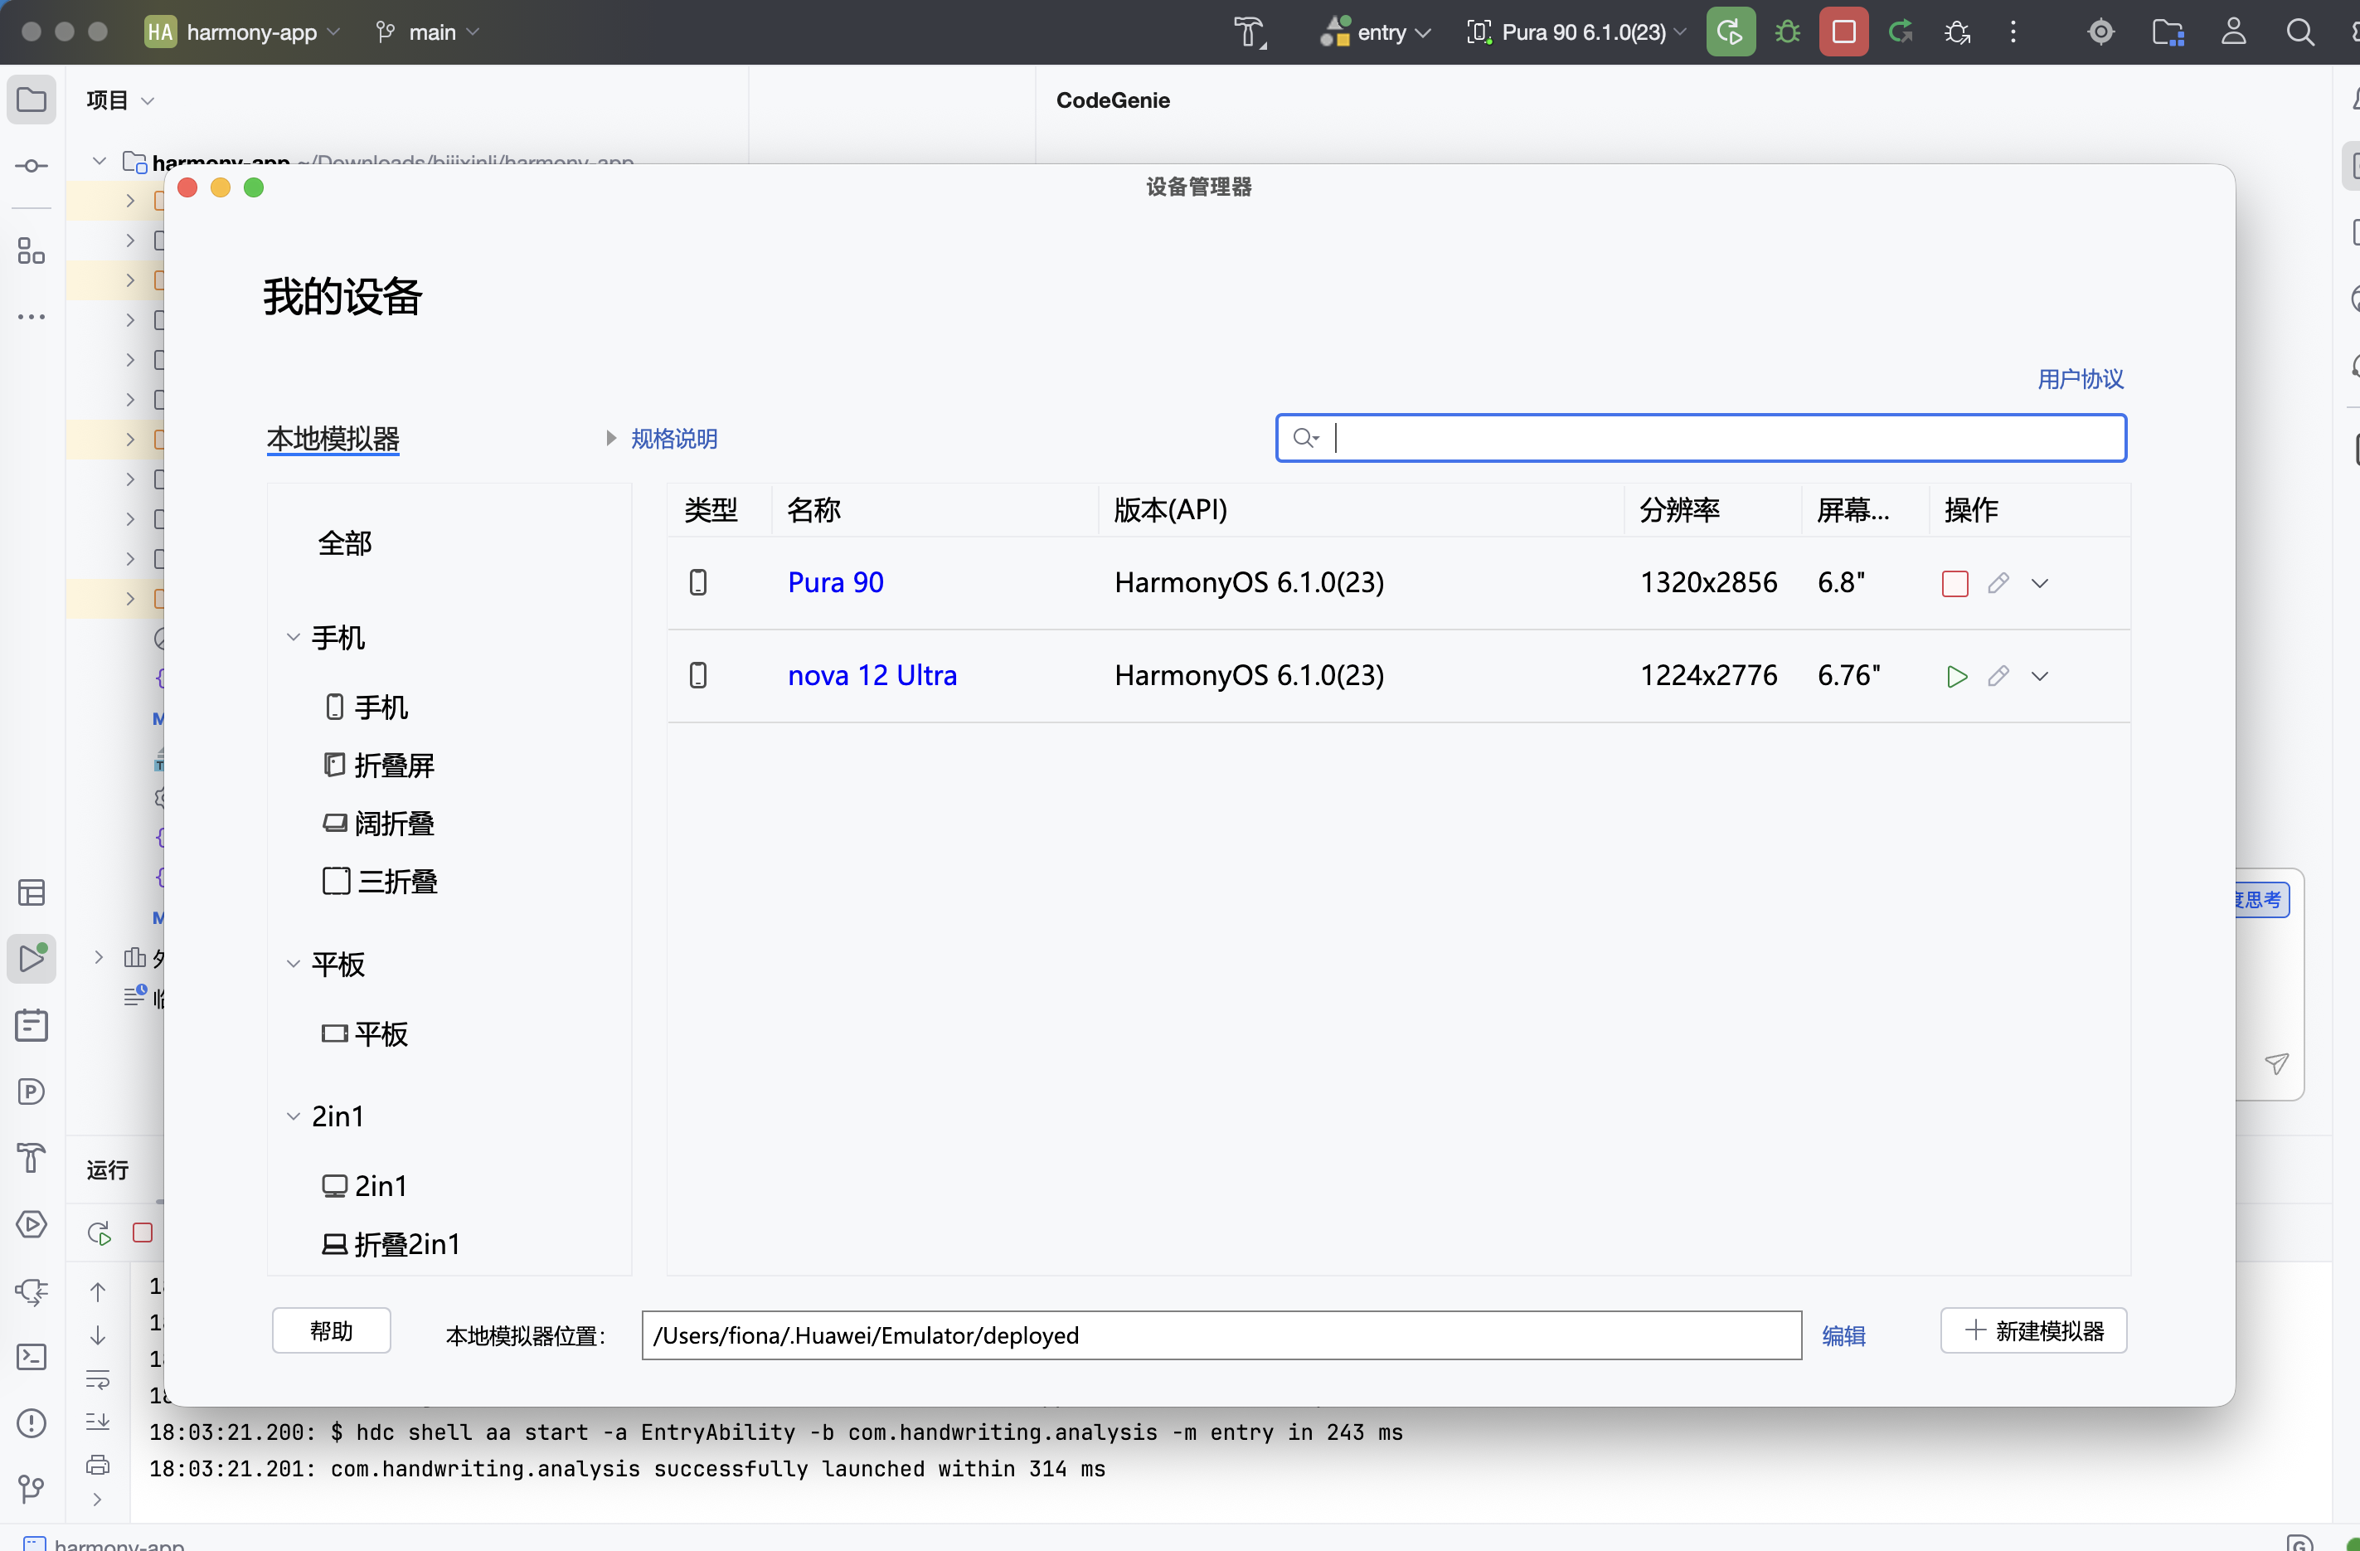The width and height of the screenshot is (2360, 1551).
Task: Select the 2in1 device type entry
Action: pos(365,1186)
